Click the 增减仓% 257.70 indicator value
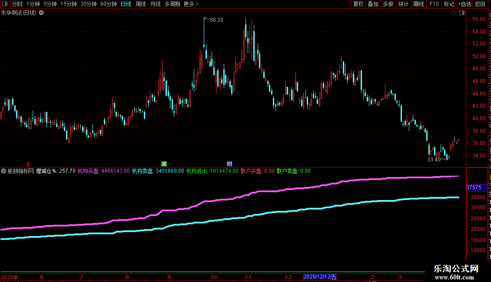 [56, 171]
